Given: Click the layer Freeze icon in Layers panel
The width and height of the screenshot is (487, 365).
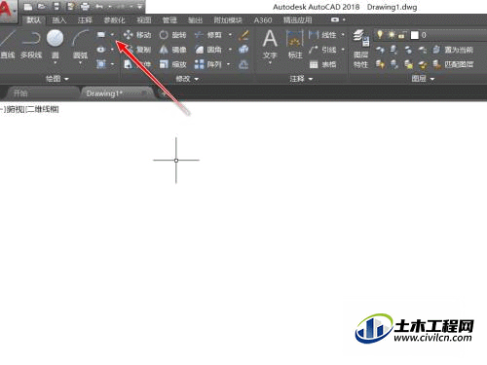Looking at the screenshot, I should [x=408, y=50].
